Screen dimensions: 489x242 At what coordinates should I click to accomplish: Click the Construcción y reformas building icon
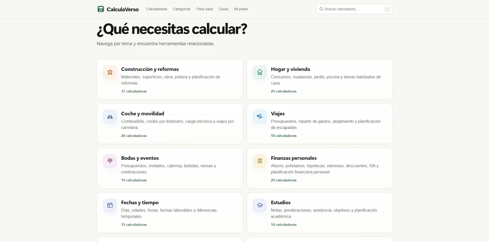(110, 72)
